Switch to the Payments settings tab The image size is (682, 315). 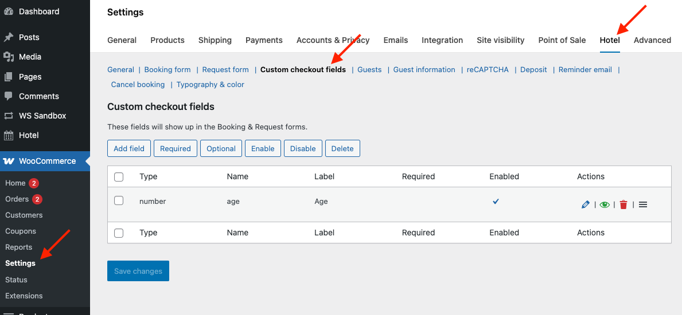click(x=264, y=40)
